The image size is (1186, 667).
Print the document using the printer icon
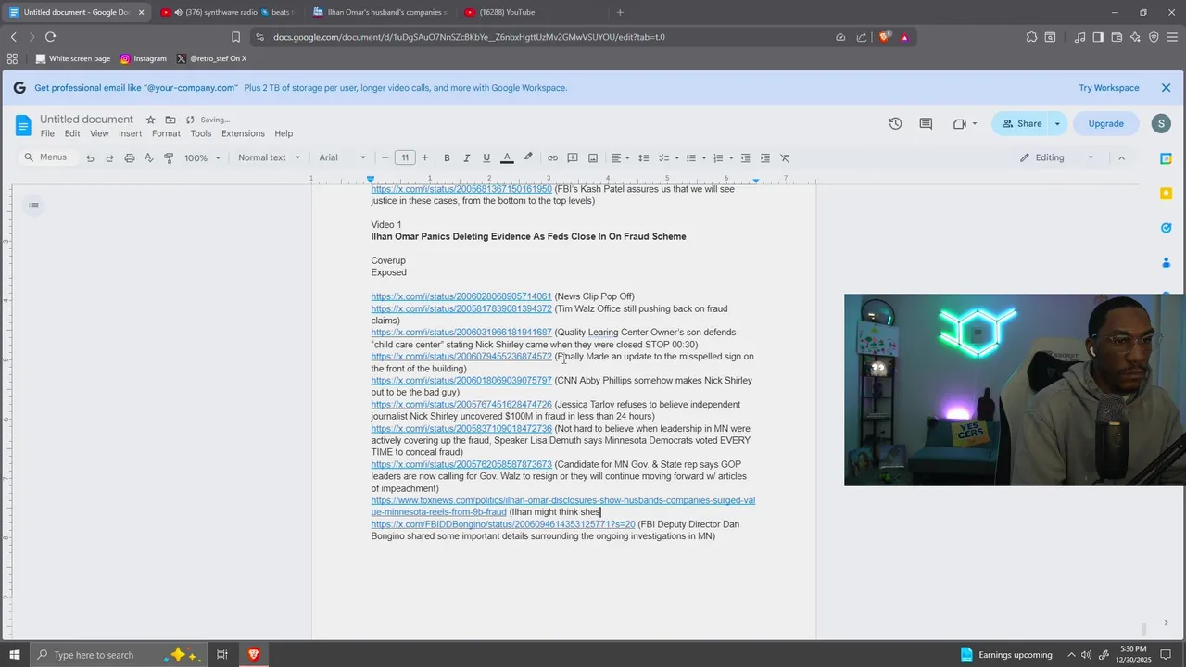130,158
